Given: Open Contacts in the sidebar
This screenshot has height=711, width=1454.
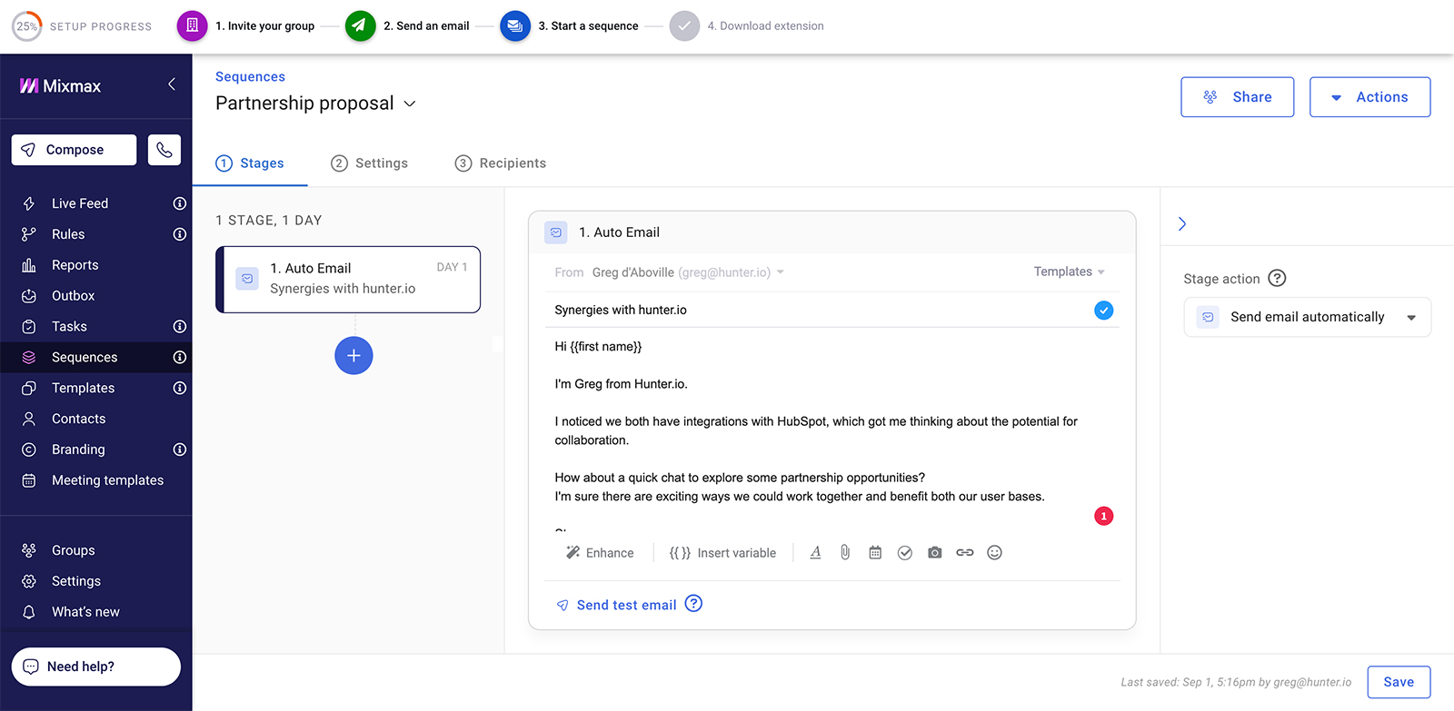Looking at the screenshot, I should 78,419.
